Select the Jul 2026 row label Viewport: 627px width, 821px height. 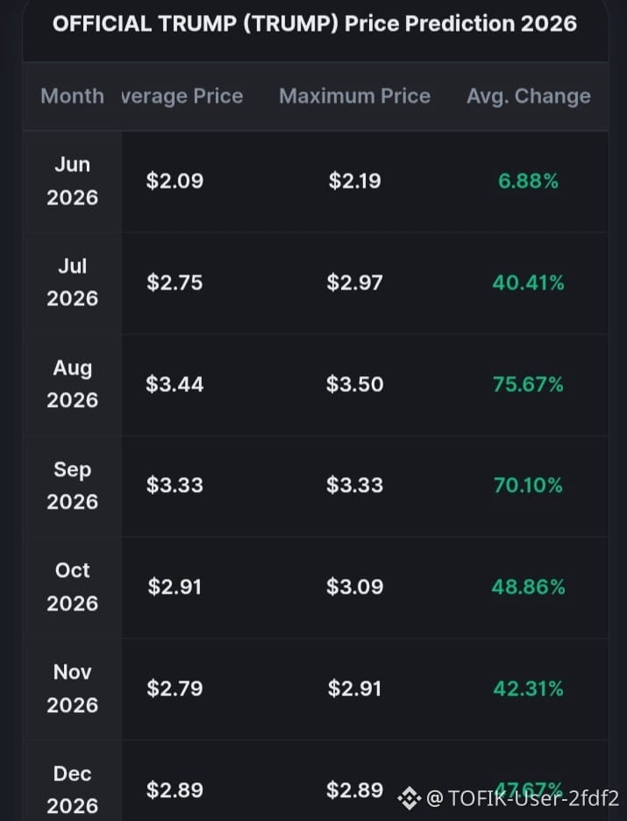72,282
